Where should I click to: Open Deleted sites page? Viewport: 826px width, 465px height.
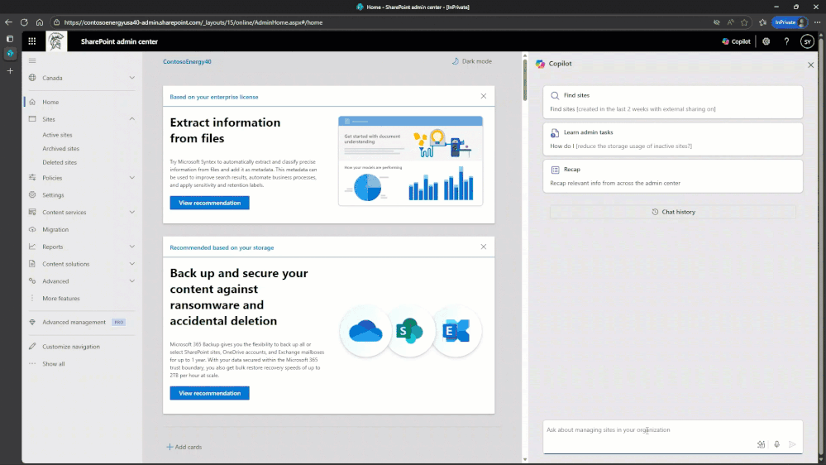pos(60,162)
